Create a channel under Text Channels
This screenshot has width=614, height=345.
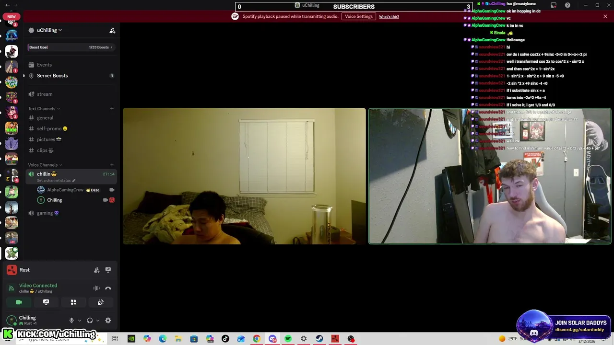(x=112, y=109)
